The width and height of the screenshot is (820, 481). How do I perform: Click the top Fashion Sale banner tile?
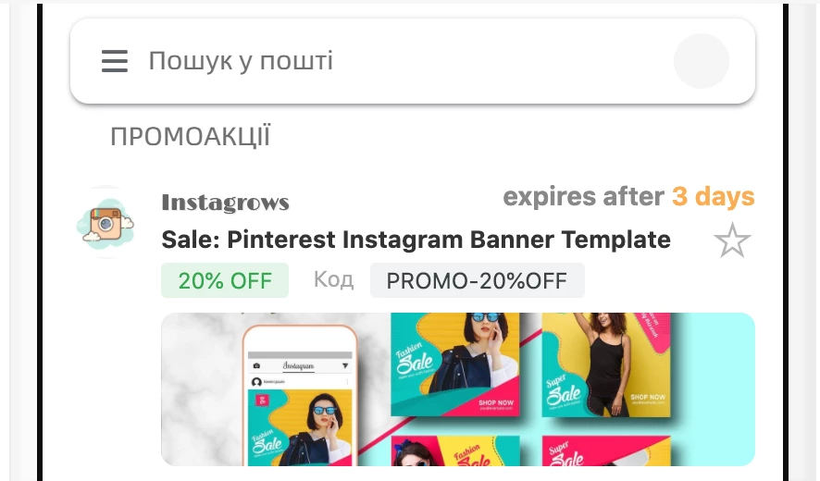pos(455,364)
